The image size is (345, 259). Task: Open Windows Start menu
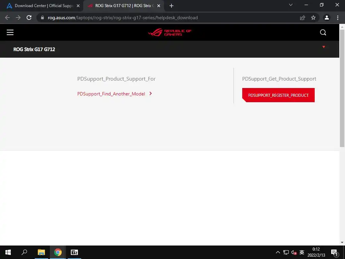(x=8, y=252)
